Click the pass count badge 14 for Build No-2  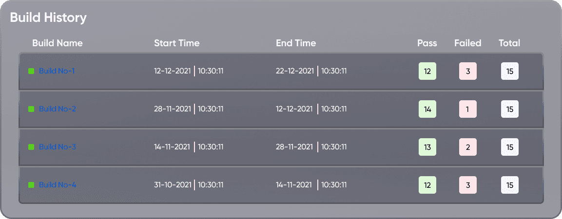[427, 109]
